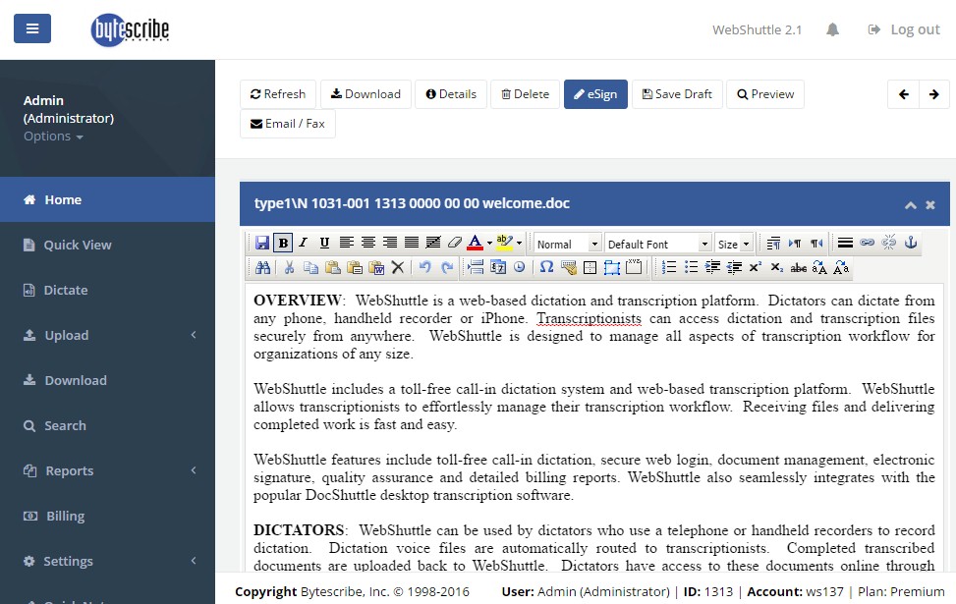Set left-to-right text direction
This screenshot has width=956, height=604.
(795, 243)
